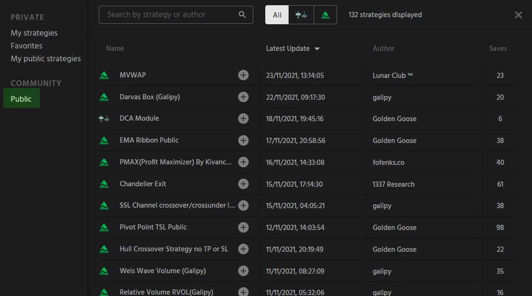The height and width of the screenshot is (296, 532).
Task: Filter by the double-plus module type
Action: pyautogui.click(x=301, y=15)
